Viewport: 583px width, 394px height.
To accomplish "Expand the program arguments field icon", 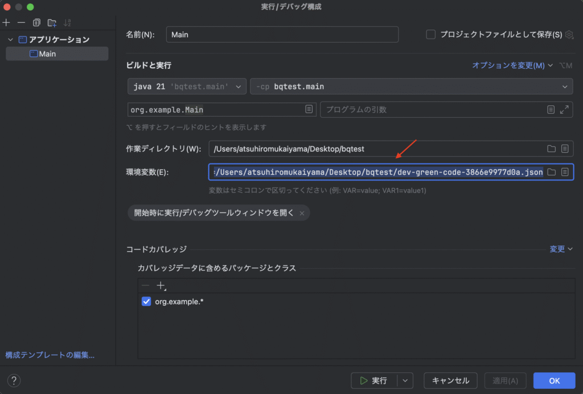I will pyautogui.click(x=565, y=109).
